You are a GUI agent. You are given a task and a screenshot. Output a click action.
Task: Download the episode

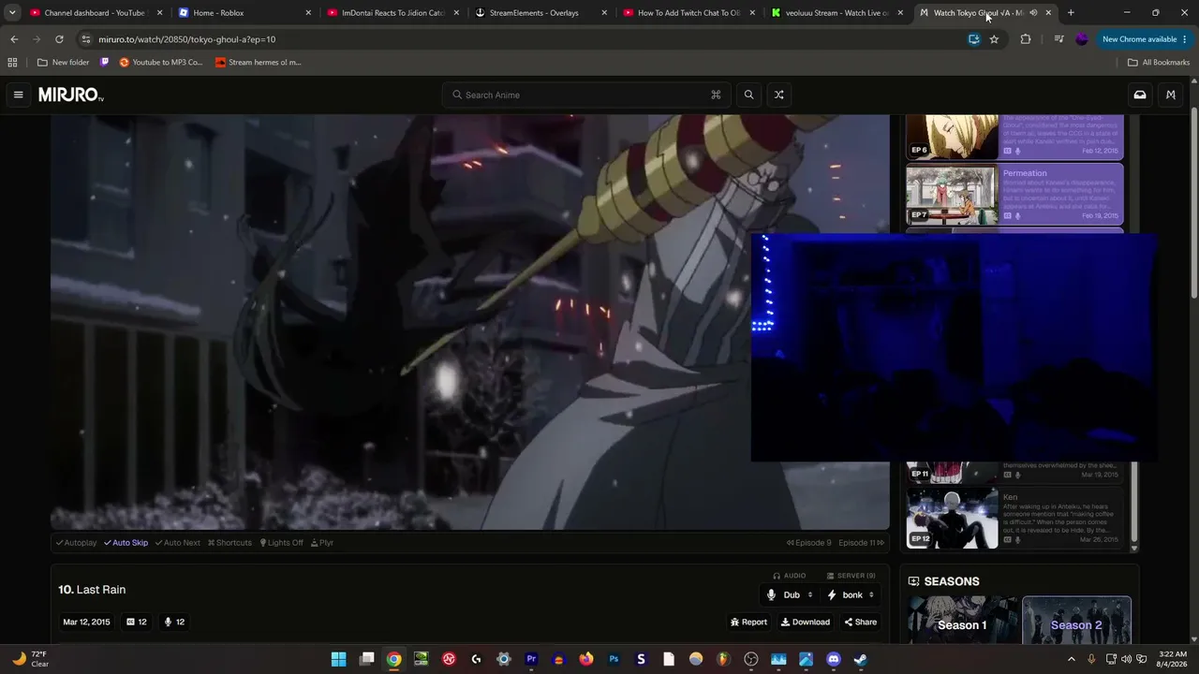click(x=806, y=623)
